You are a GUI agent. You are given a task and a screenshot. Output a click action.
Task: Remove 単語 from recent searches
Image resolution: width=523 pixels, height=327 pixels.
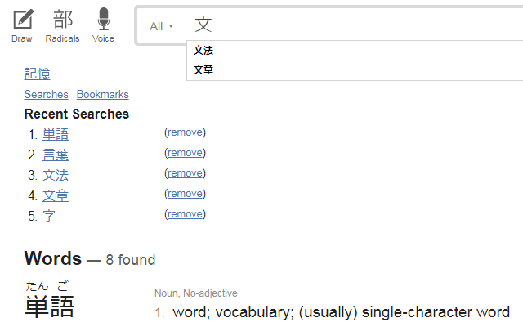[x=186, y=132]
